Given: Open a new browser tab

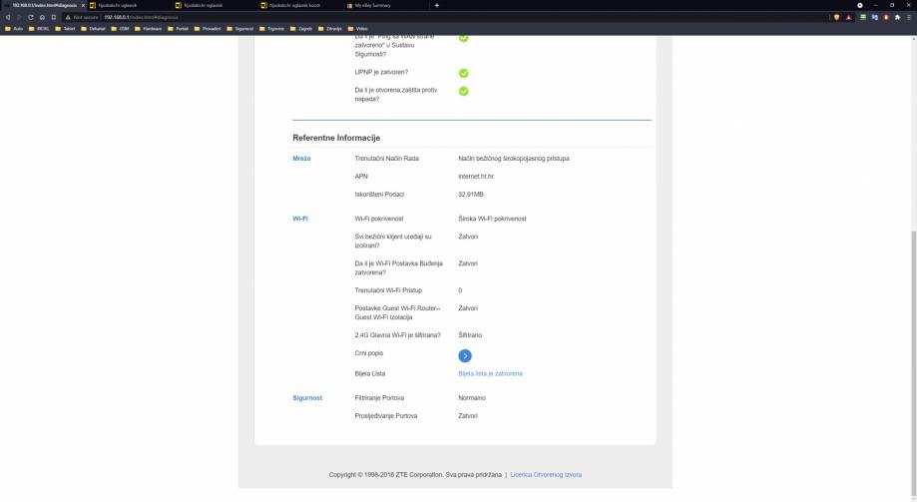Looking at the screenshot, I should [x=437, y=5].
